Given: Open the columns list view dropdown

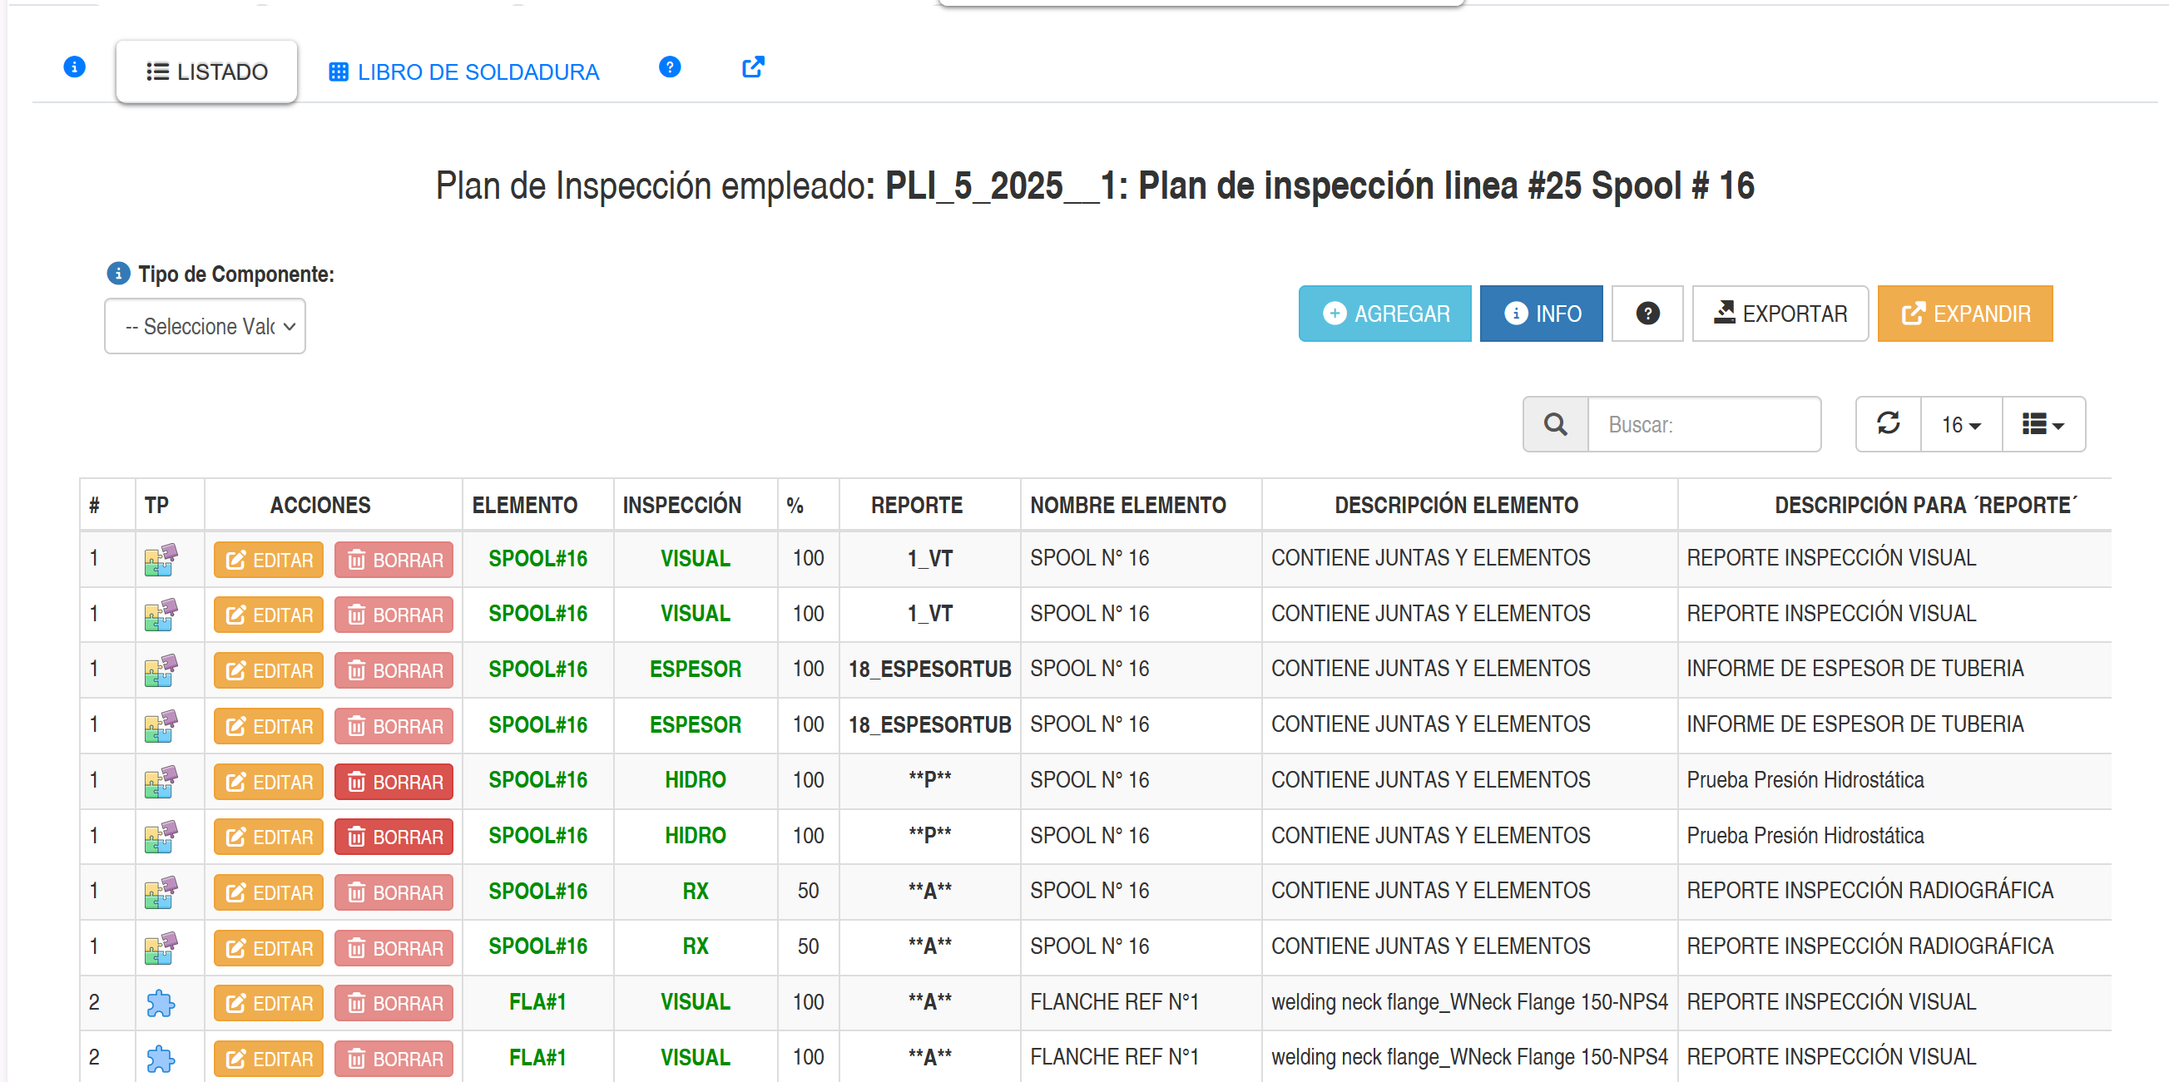Looking at the screenshot, I should [2042, 424].
